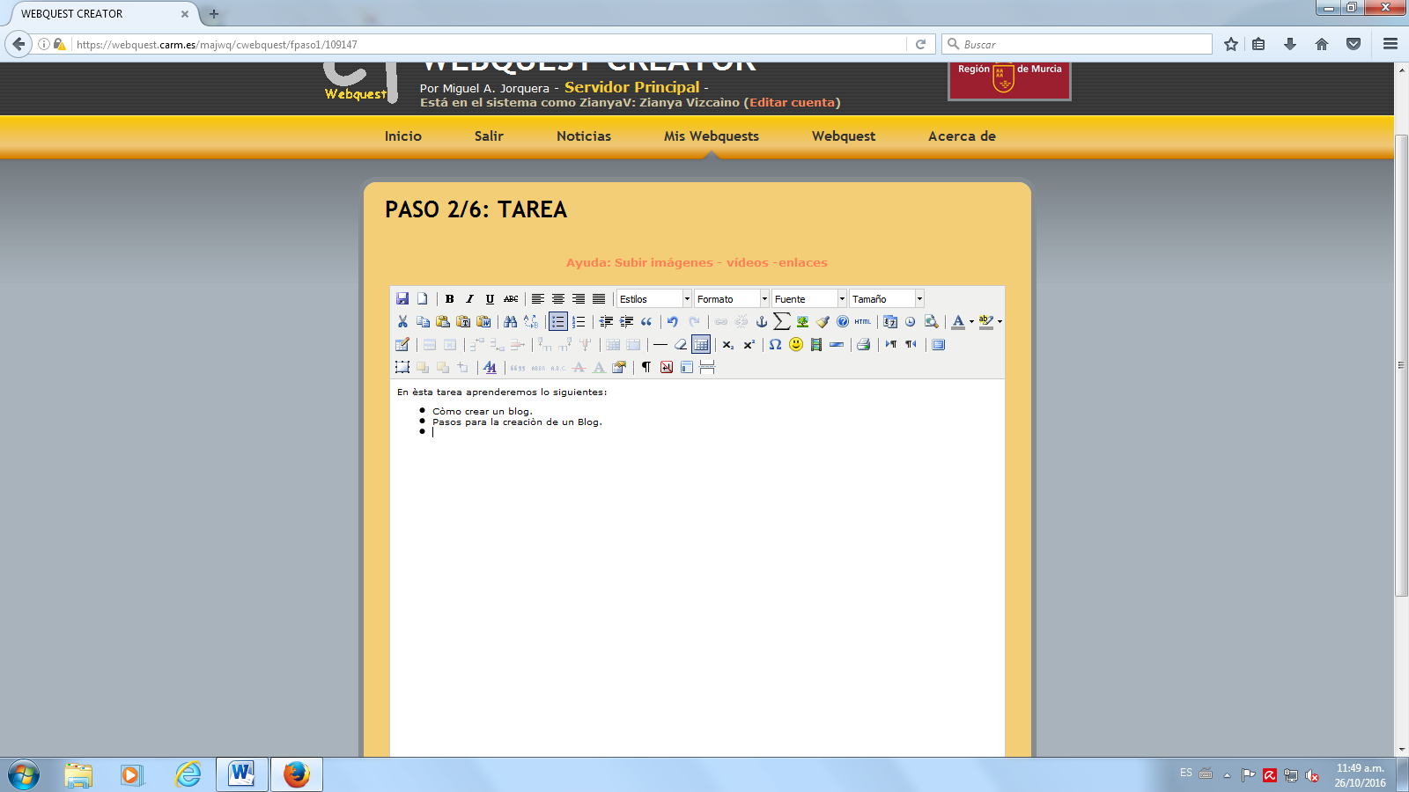Open the Fuente dropdown
The image size is (1409, 792).
pos(808,298)
